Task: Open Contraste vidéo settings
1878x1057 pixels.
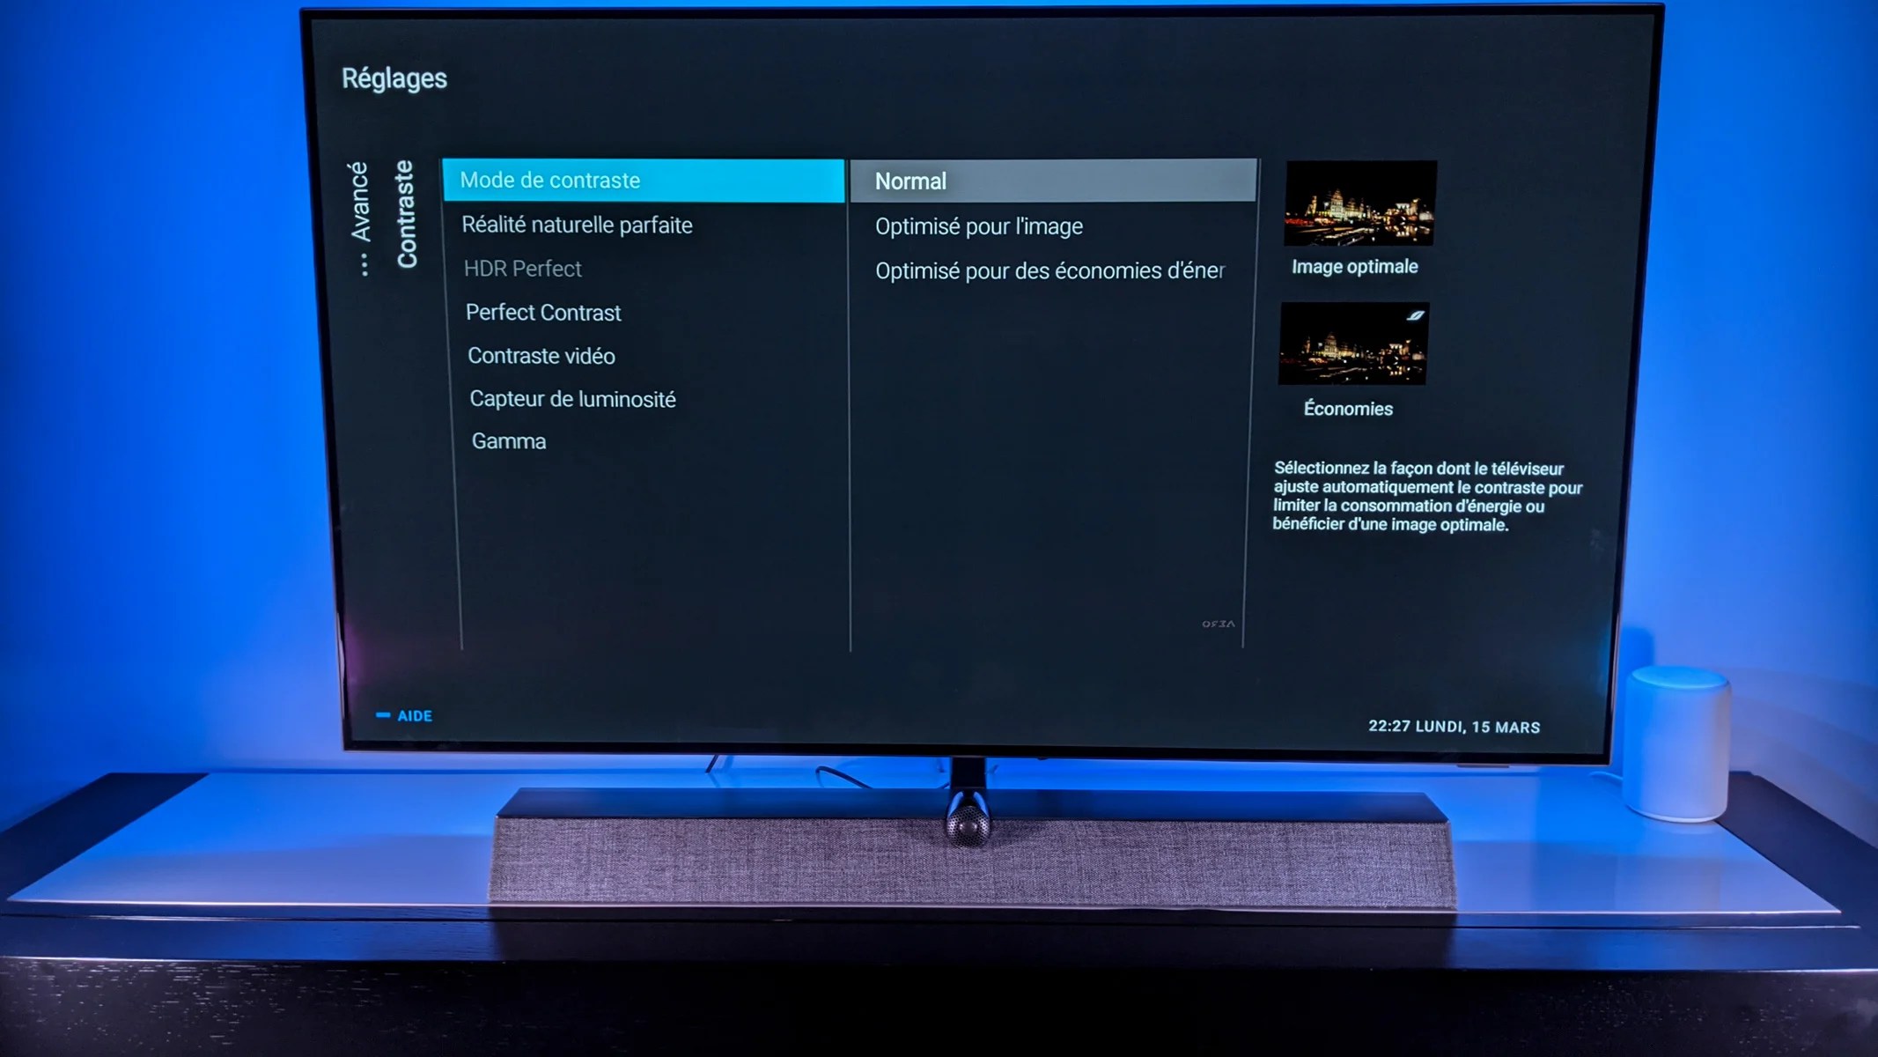Action: pos(539,355)
